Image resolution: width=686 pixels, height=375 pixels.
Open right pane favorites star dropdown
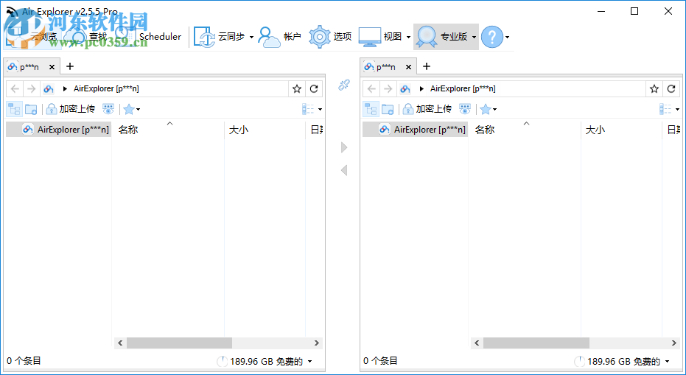(488, 109)
